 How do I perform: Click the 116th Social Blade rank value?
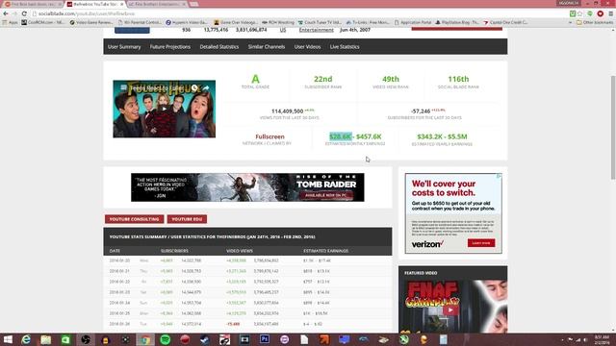coord(458,79)
